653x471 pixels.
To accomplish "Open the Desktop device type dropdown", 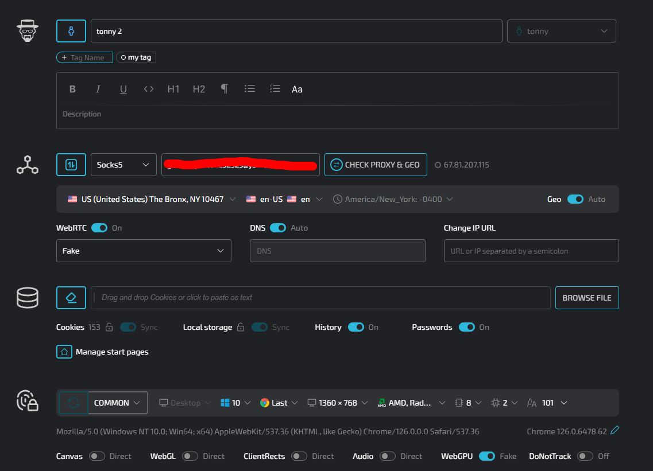I will coord(185,403).
